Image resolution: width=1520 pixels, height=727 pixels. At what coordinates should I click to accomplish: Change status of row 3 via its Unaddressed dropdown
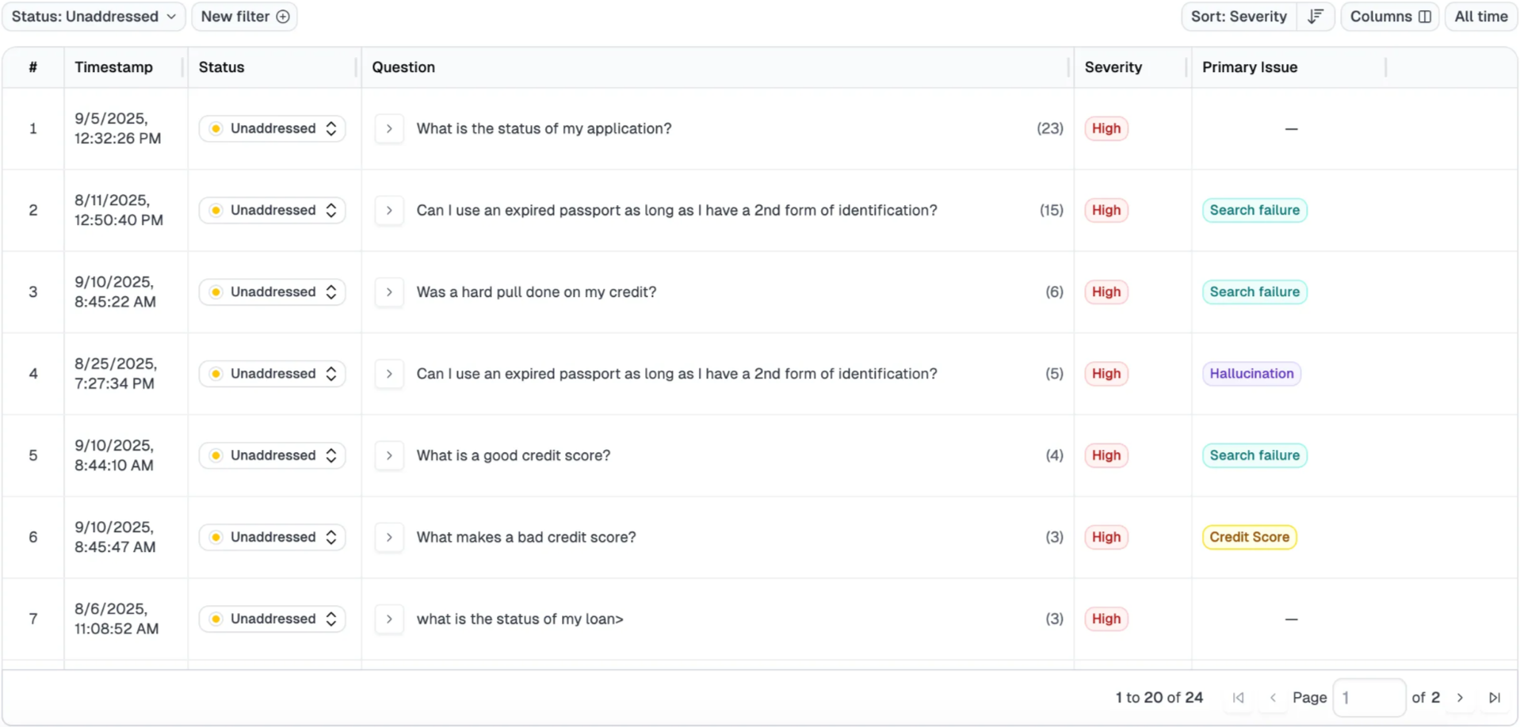click(272, 291)
